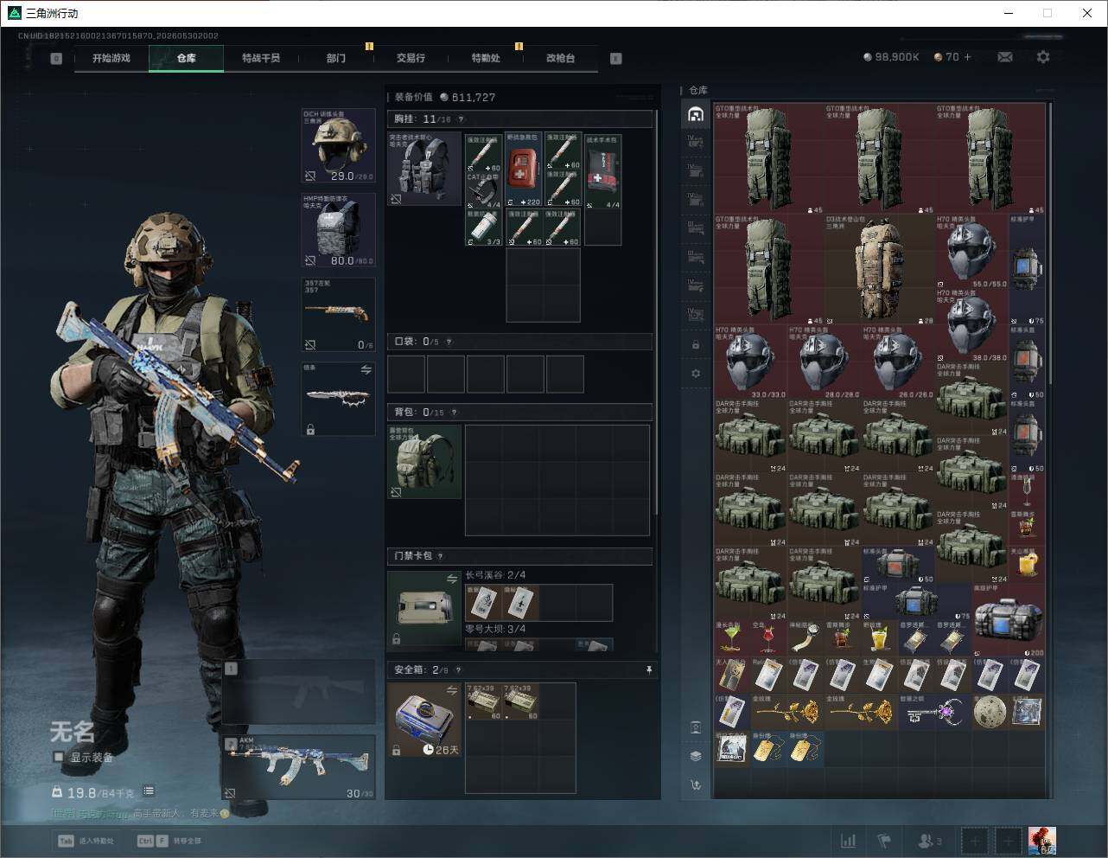Toggle the swap arrows on melee weapon slot
The image size is (1108, 858).
[366, 370]
